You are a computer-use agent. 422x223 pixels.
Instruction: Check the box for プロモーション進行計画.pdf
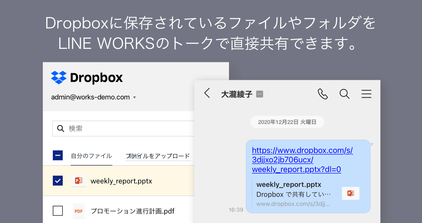point(58,211)
